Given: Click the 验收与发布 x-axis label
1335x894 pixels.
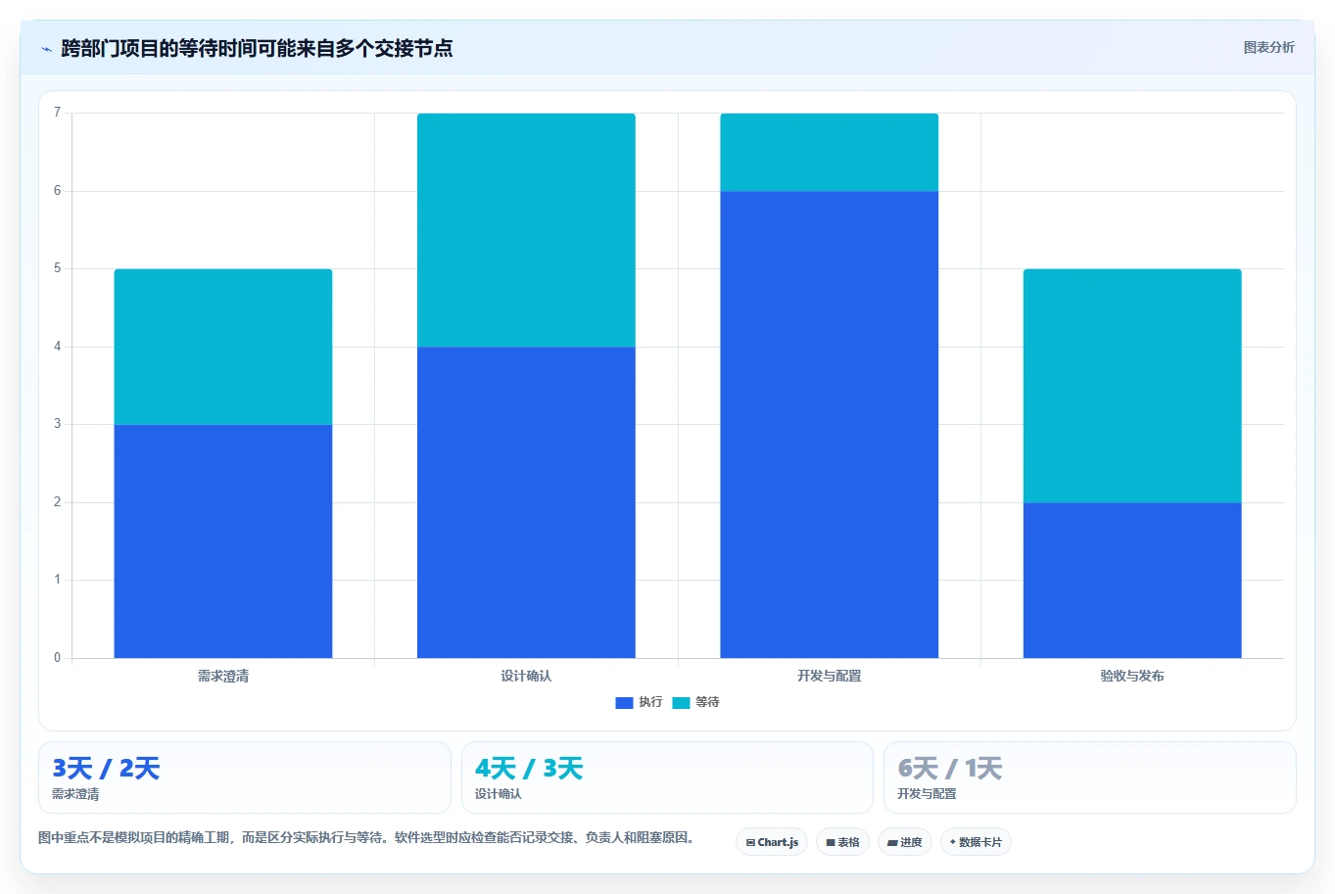Looking at the screenshot, I should [1132, 676].
